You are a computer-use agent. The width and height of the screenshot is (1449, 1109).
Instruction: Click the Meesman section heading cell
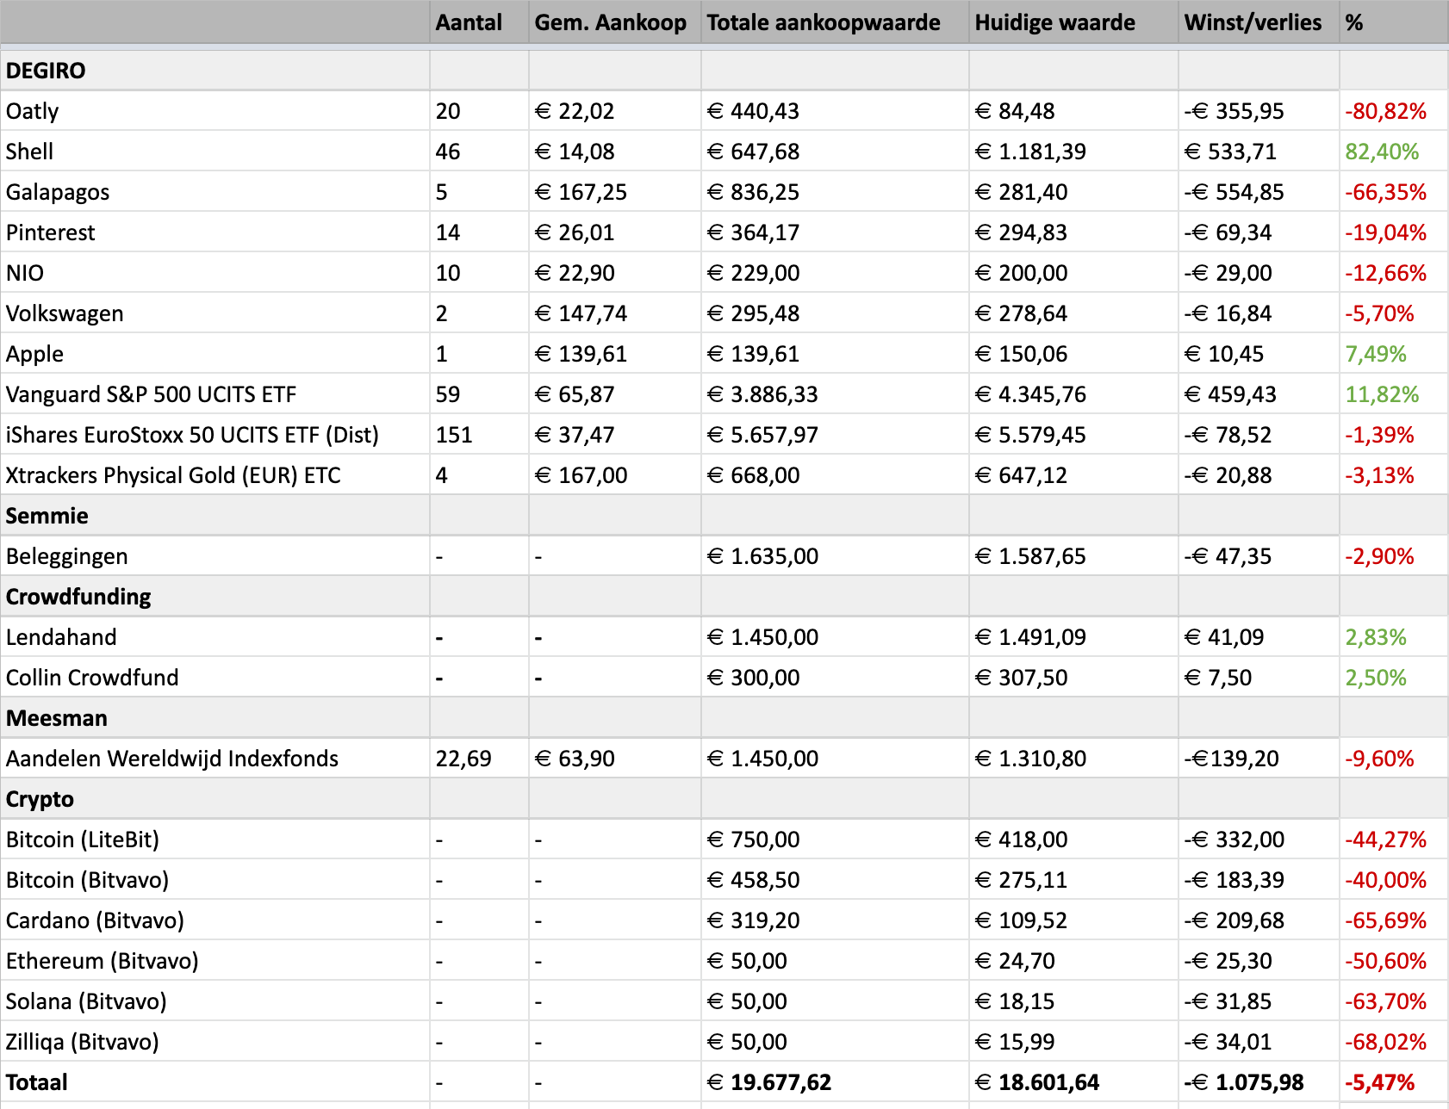[x=215, y=718]
